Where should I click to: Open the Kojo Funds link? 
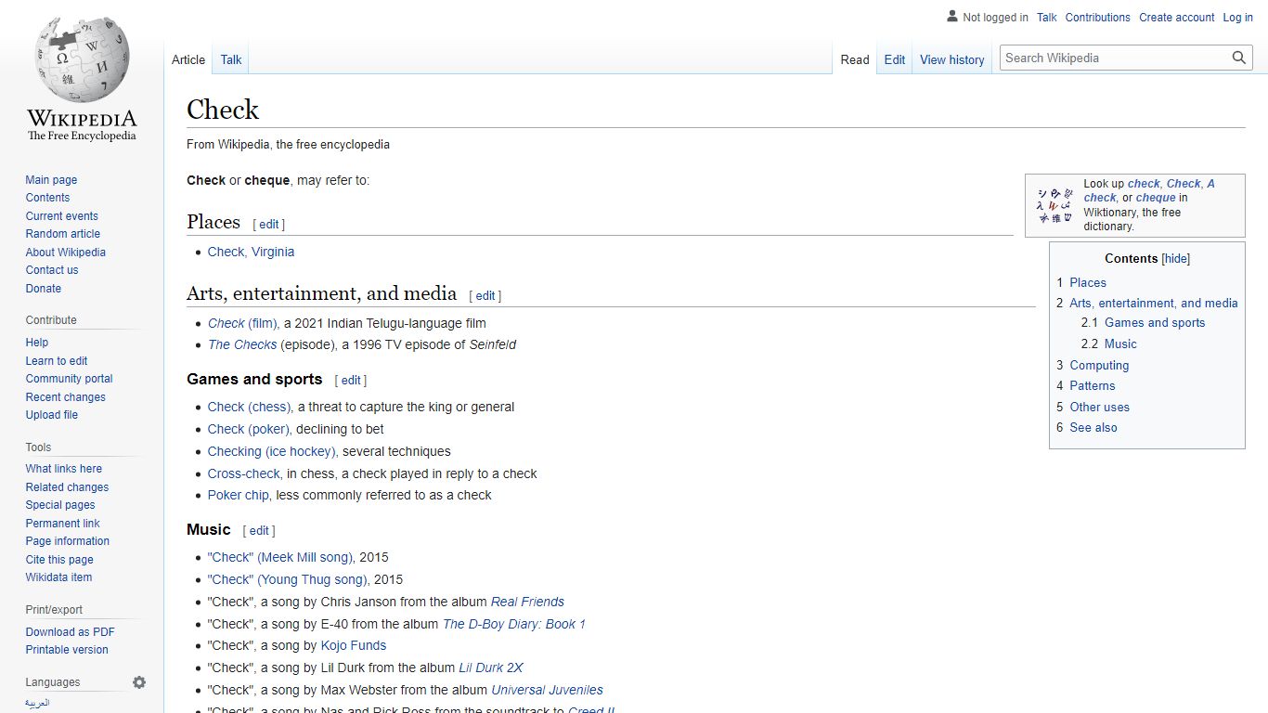click(354, 645)
